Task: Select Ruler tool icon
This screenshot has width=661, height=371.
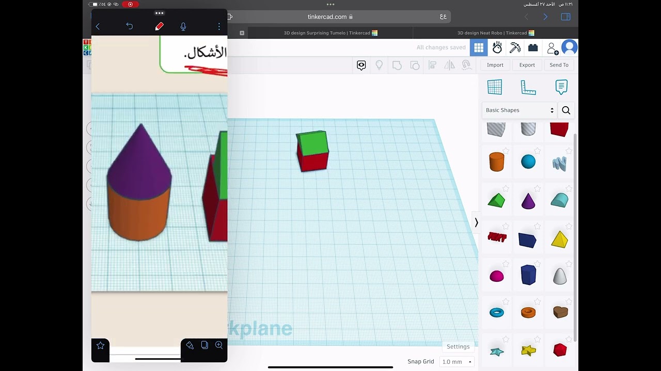Action: [x=528, y=87]
